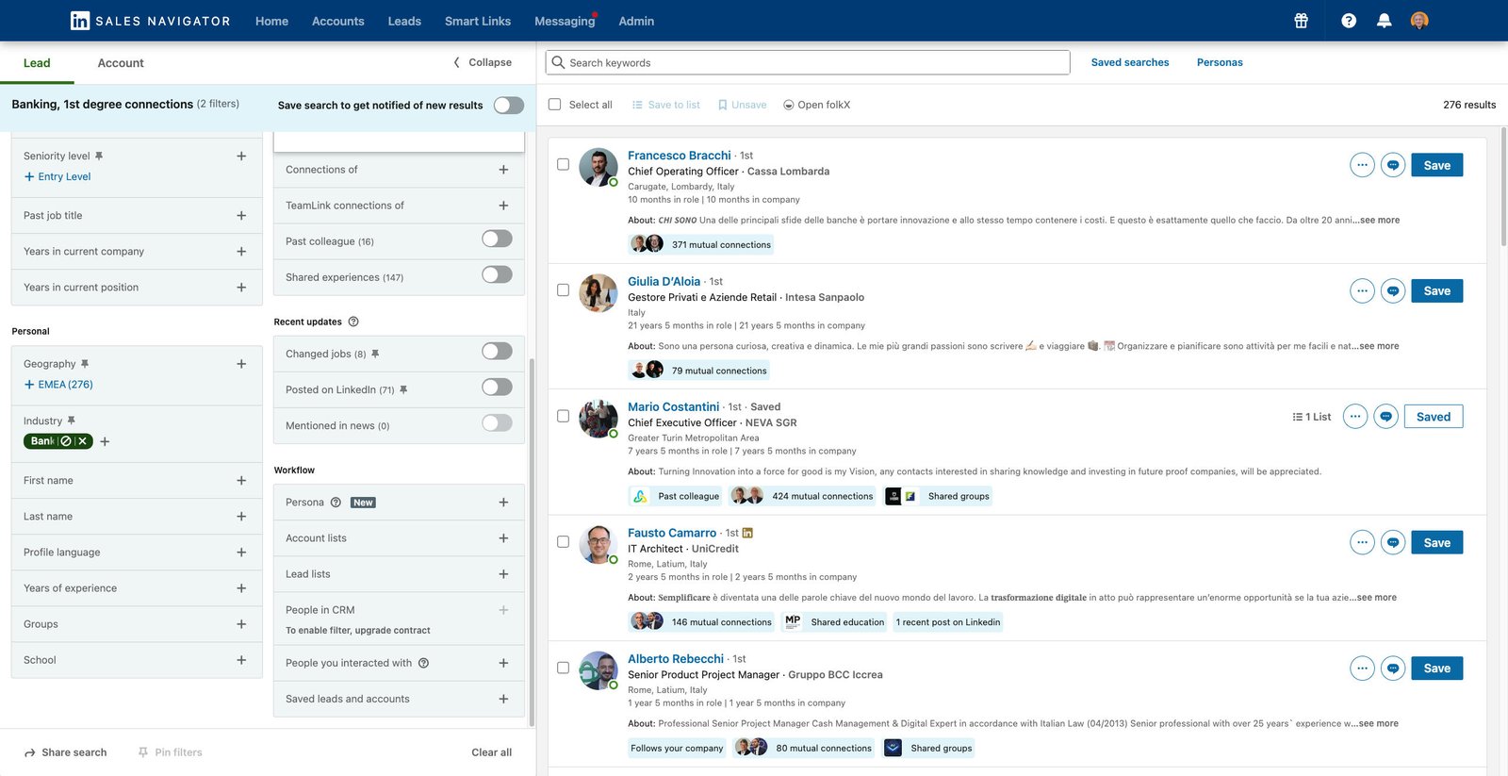
Task: Collapse the filters panel
Action: [x=483, y=62]
